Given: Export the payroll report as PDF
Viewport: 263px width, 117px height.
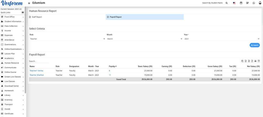Looking at the screenshot, I should (x=252, y=61).
